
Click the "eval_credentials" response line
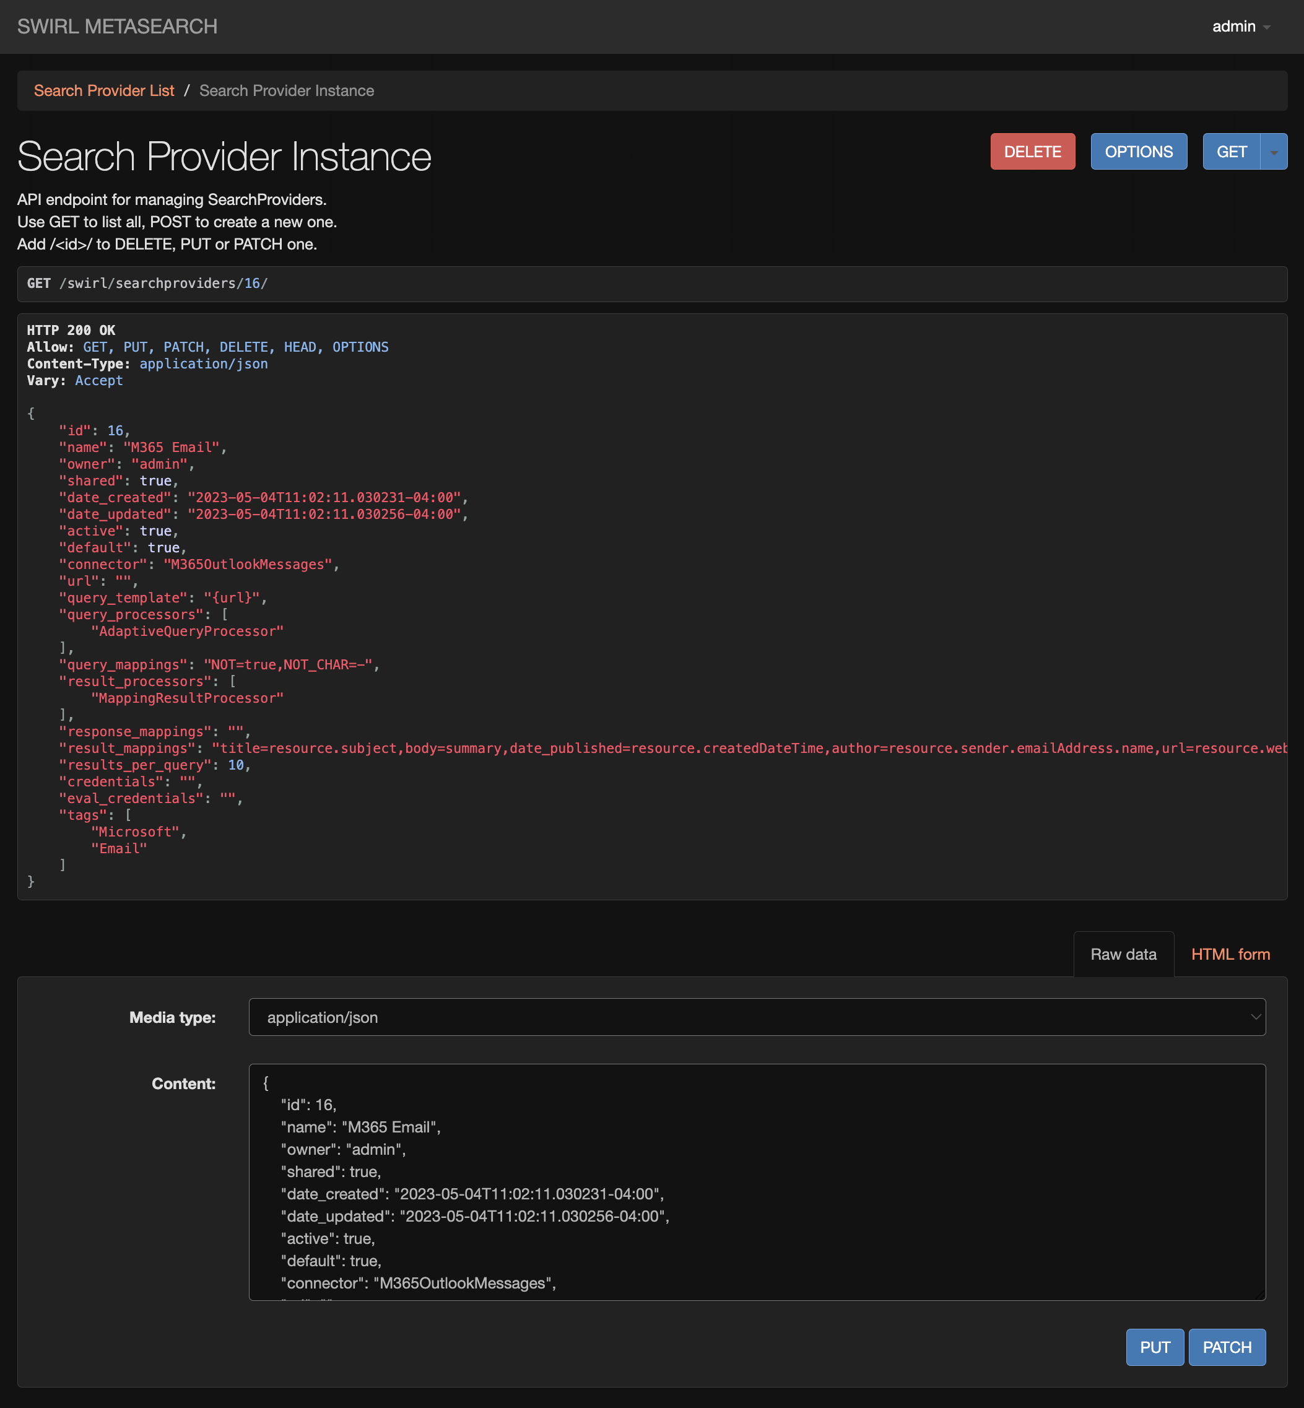click(x=151, y=799)
